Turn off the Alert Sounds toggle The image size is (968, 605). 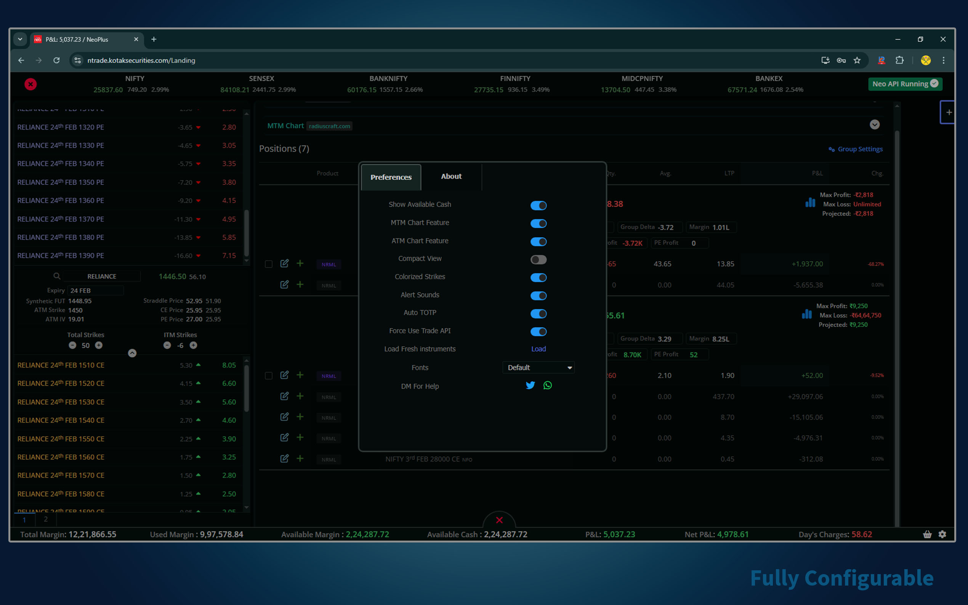[x=538, y=296]
